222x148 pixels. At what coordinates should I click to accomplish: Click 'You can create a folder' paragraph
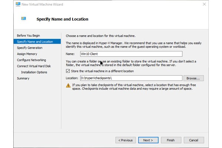click(x=131, y=63)
